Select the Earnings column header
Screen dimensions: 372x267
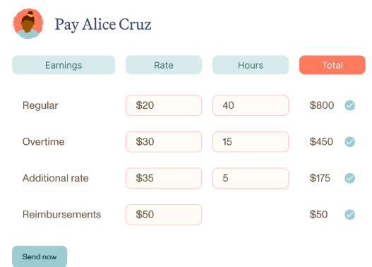pyautogui.click(x=64, y=65)
